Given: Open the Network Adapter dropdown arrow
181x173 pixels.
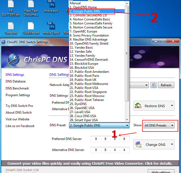Looking at the screenshot, I should (x=146, y=85).
